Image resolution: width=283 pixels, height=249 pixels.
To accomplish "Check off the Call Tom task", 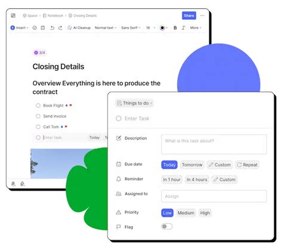I will coord(38,127).
